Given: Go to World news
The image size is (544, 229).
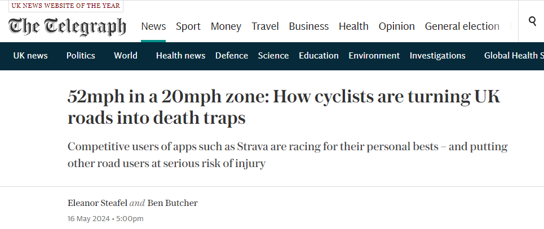Looking at the screenshot, I should pos(126,56).
